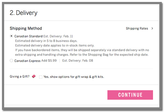The height and width of the screenshot is (112, 164).
Task: Click the '5 to 8 business days' line
Action: [46, 41]
